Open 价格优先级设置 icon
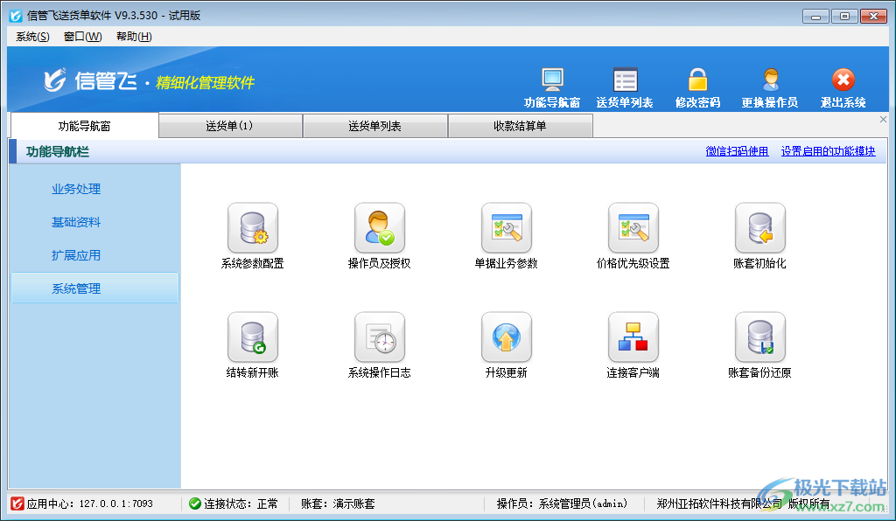The image size is (896, 521). point(633,228)
